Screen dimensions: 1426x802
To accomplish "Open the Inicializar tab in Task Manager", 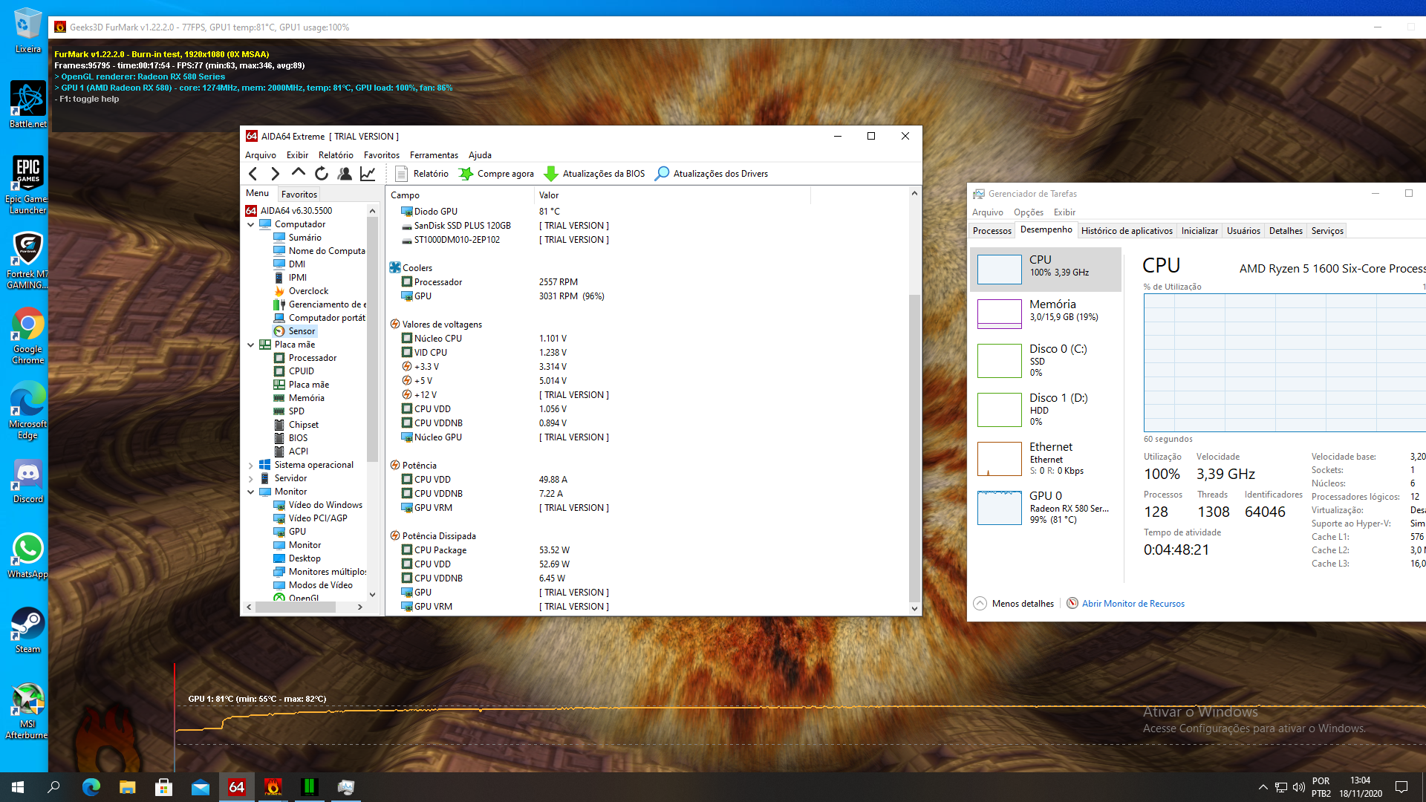I will click(1199, 231).
